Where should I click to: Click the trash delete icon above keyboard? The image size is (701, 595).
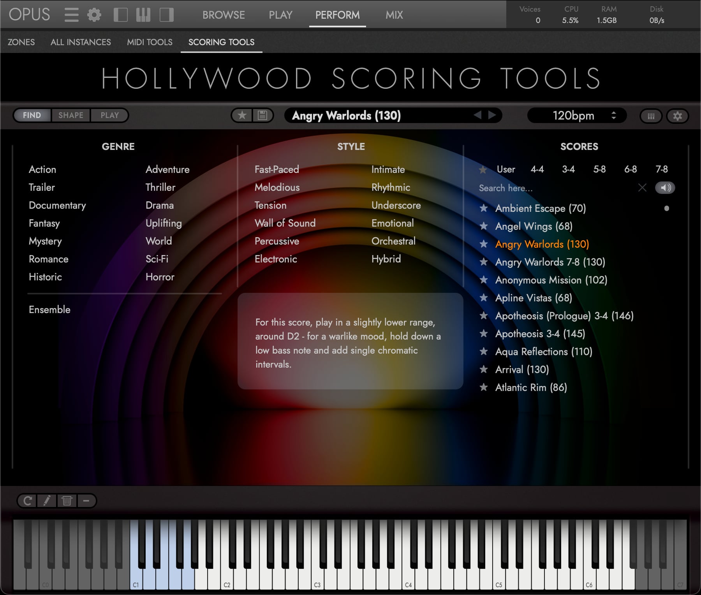click(67, 501)
